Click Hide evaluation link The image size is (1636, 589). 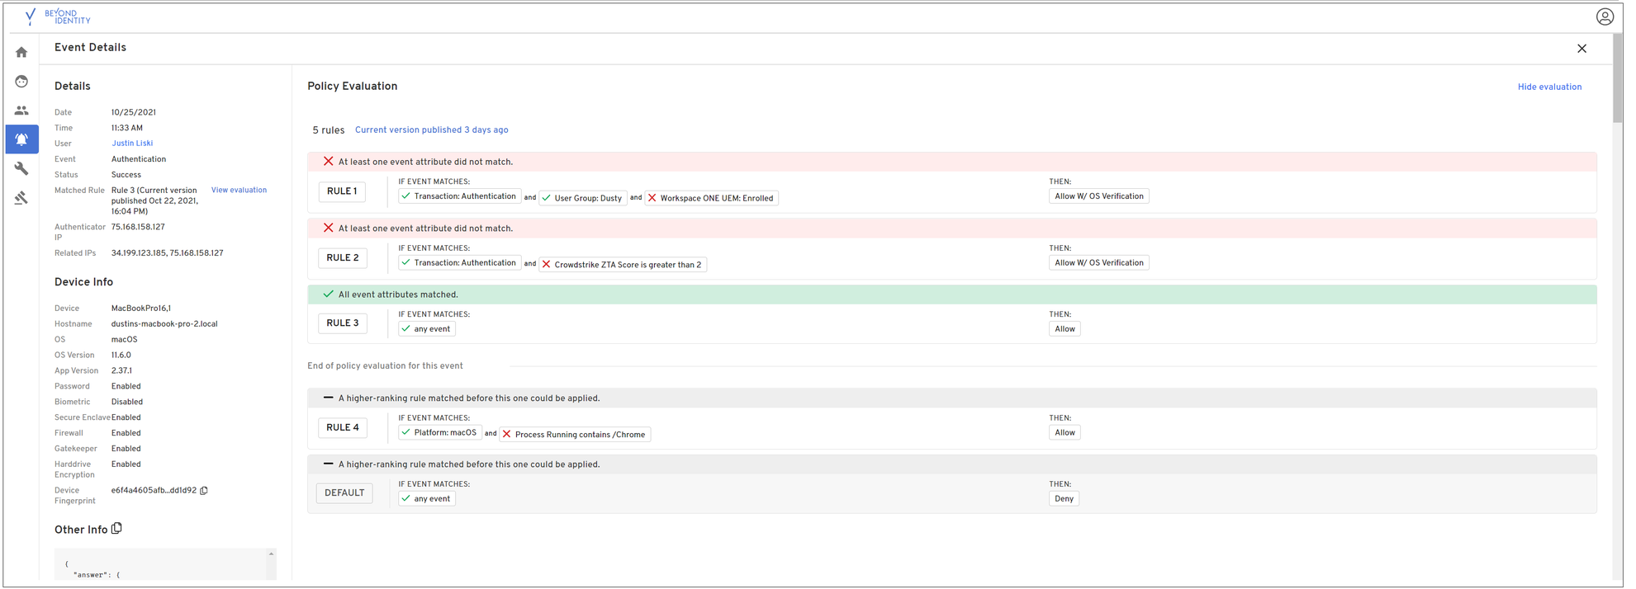point(1548,87)
